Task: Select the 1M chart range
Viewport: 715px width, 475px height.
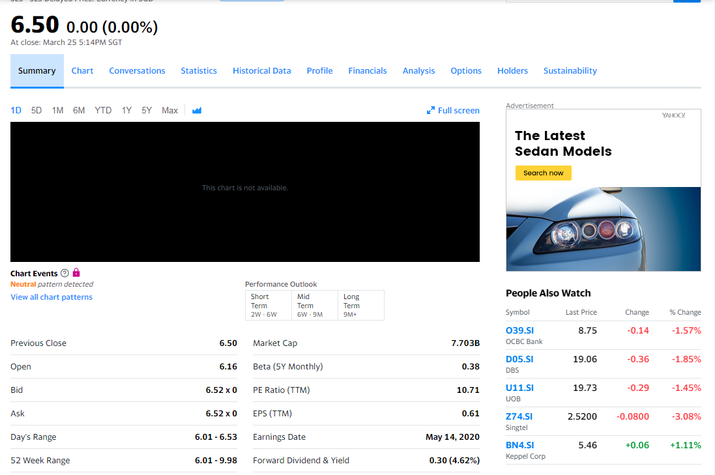Action: tap(57, 110)
